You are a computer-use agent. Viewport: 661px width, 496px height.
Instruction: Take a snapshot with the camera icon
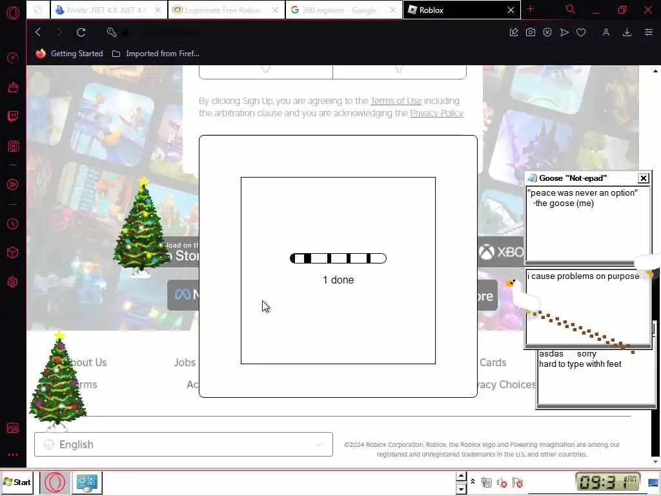531,32
